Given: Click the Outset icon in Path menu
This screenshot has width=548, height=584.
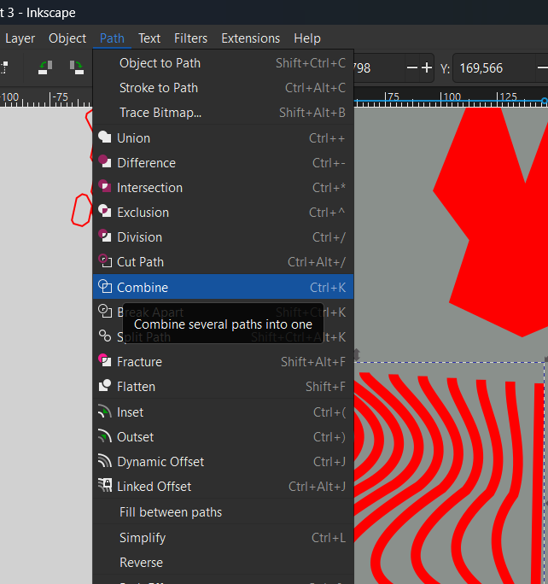Looking at the screenshot, I should [105, 436].
